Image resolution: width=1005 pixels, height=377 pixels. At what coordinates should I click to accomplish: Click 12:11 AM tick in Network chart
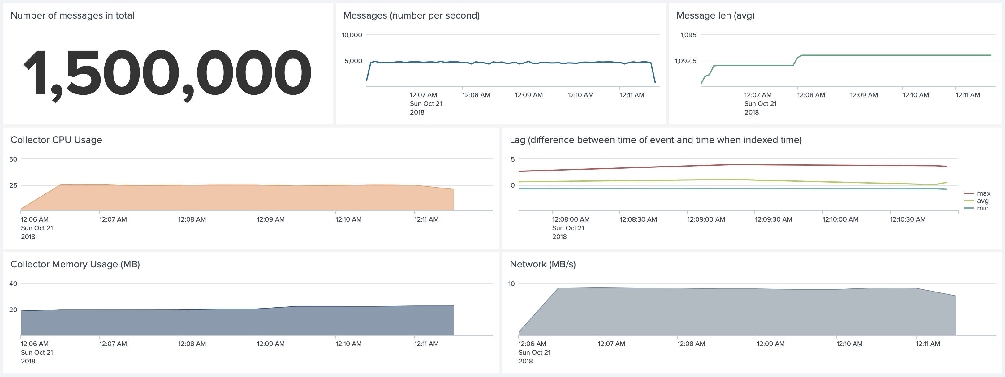click(x=928, y=344)
